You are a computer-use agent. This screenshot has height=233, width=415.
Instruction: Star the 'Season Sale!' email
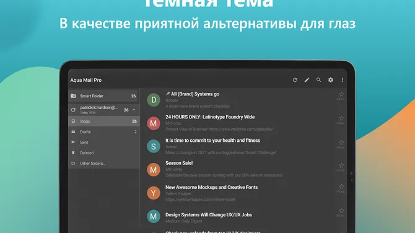(341, 165)
